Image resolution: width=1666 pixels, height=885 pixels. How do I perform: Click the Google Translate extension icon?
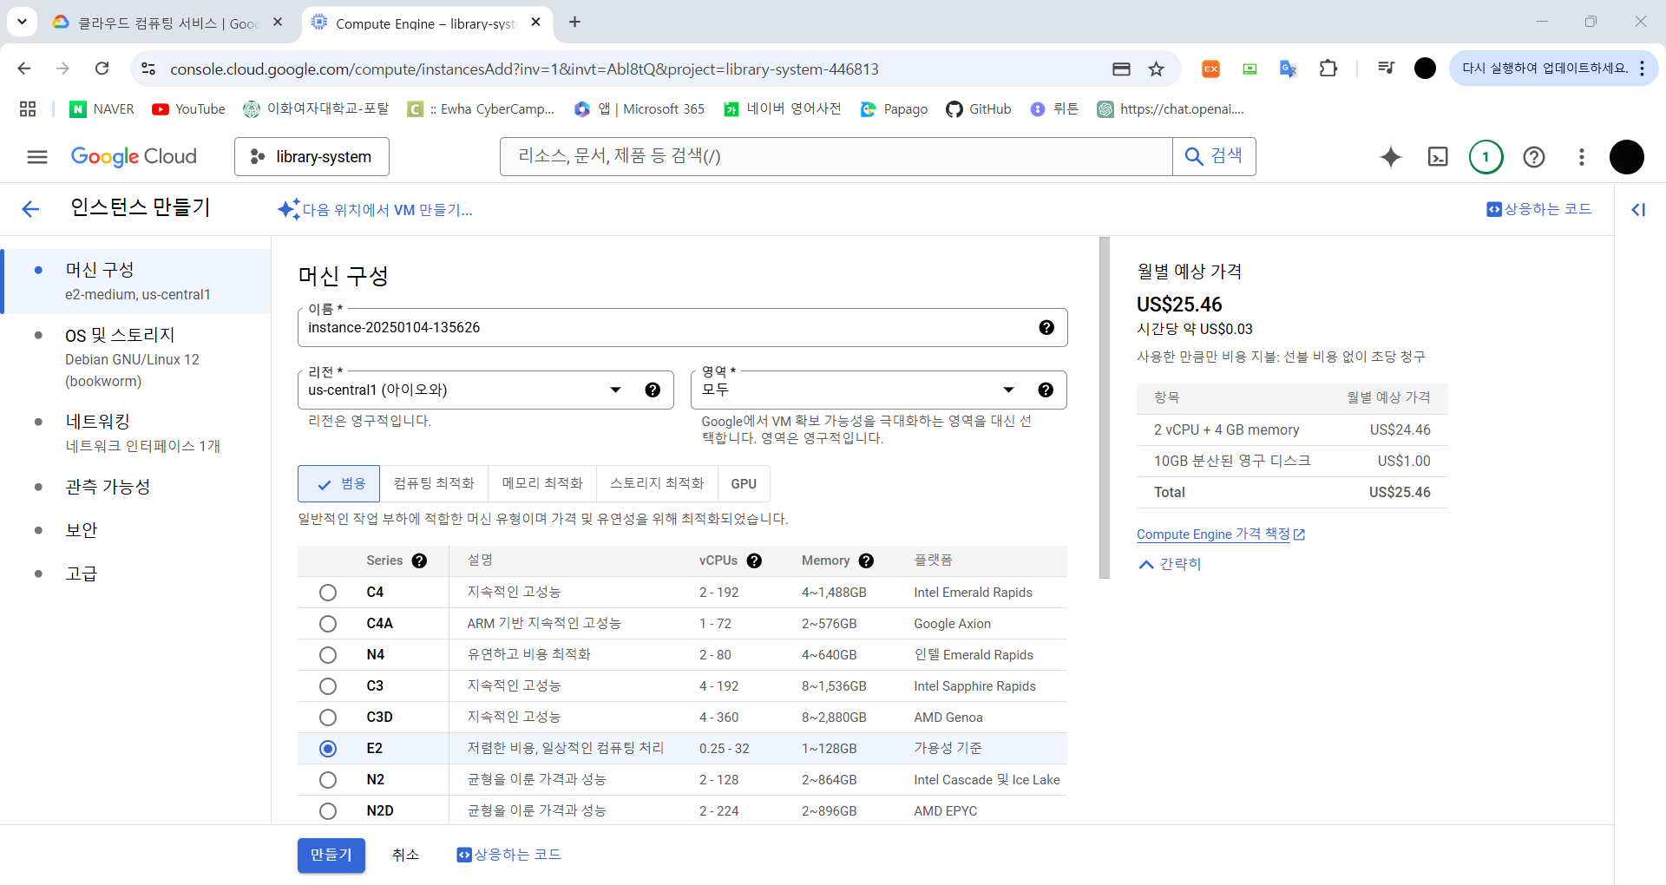coord(1288,69)
